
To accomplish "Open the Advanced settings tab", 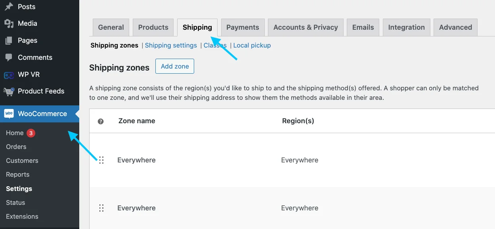I will coord(455,27).
